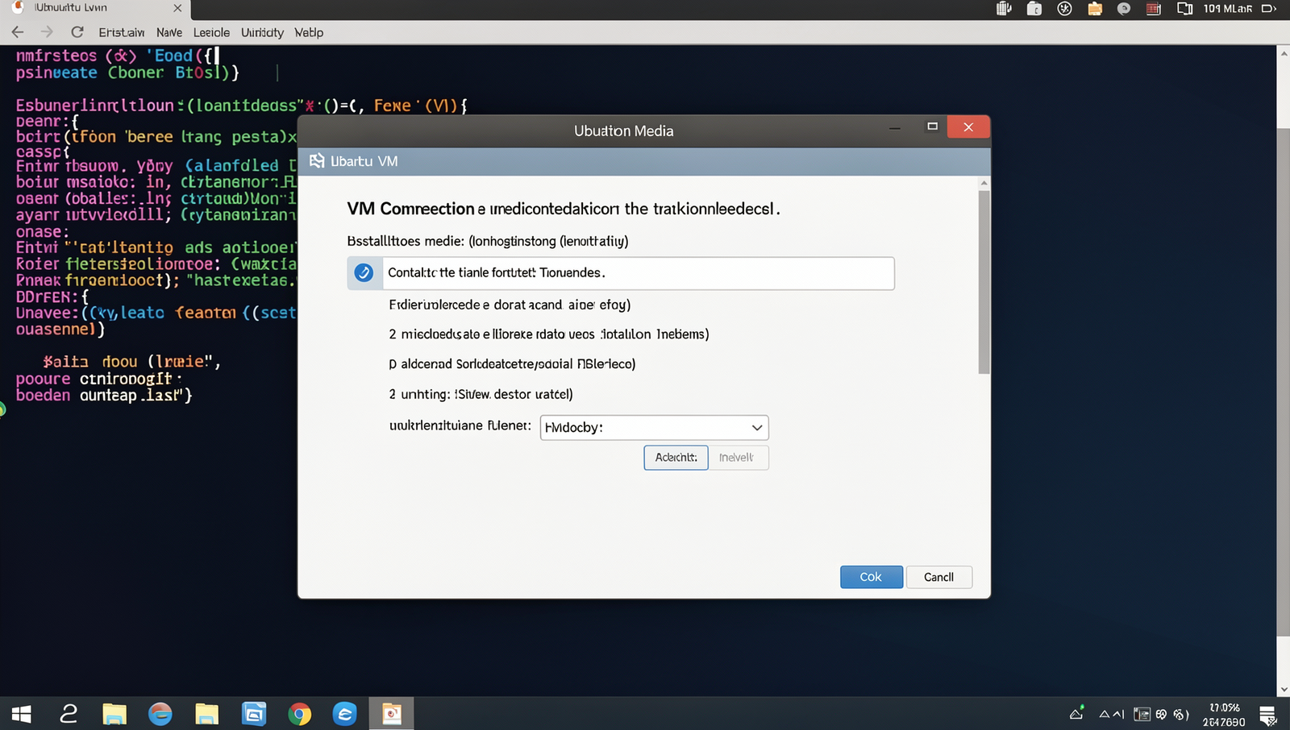
Task: Click the 'Fdierurolercede' line in dialog
Action: point(510,305)
